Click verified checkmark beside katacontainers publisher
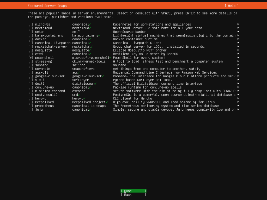Viewport: 267px width, 200px height. coord(99,35)
